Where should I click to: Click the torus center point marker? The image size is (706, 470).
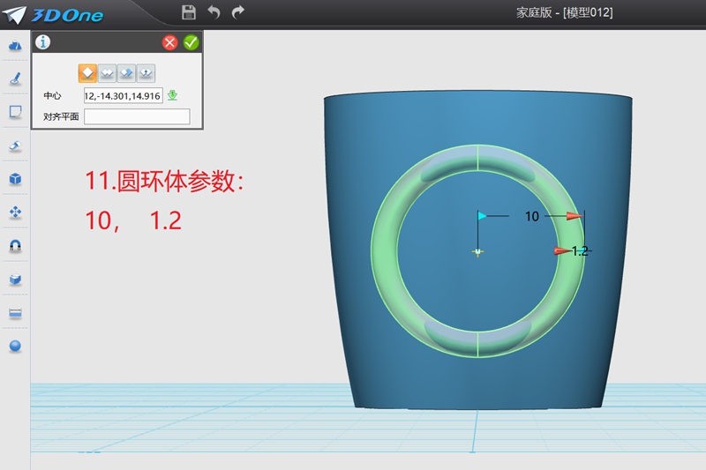click(x=477, y=252)
